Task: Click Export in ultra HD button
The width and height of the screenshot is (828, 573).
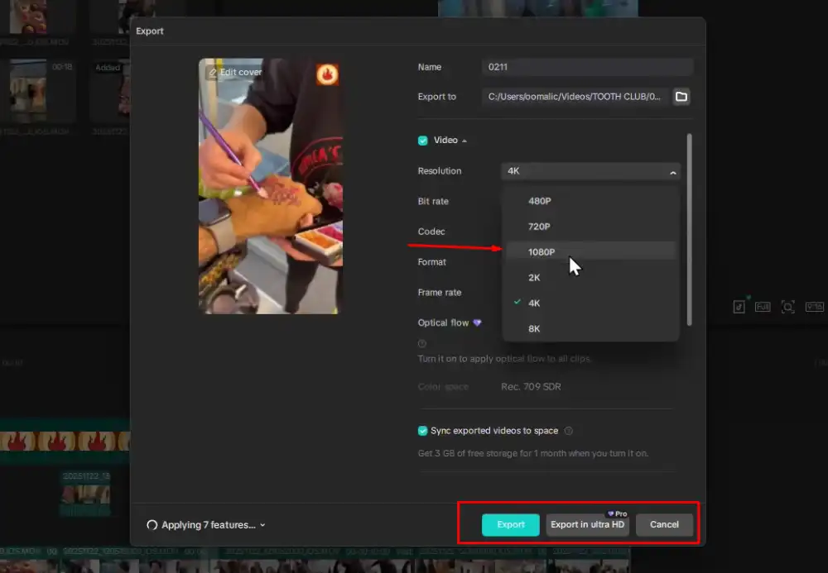Action: [x=588, y=524]
